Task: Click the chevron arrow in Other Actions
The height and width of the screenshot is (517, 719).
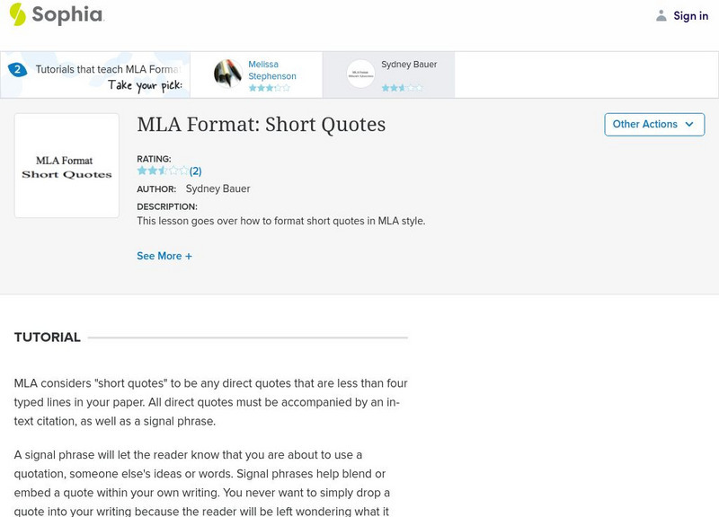Action: [x=689, y=125]
